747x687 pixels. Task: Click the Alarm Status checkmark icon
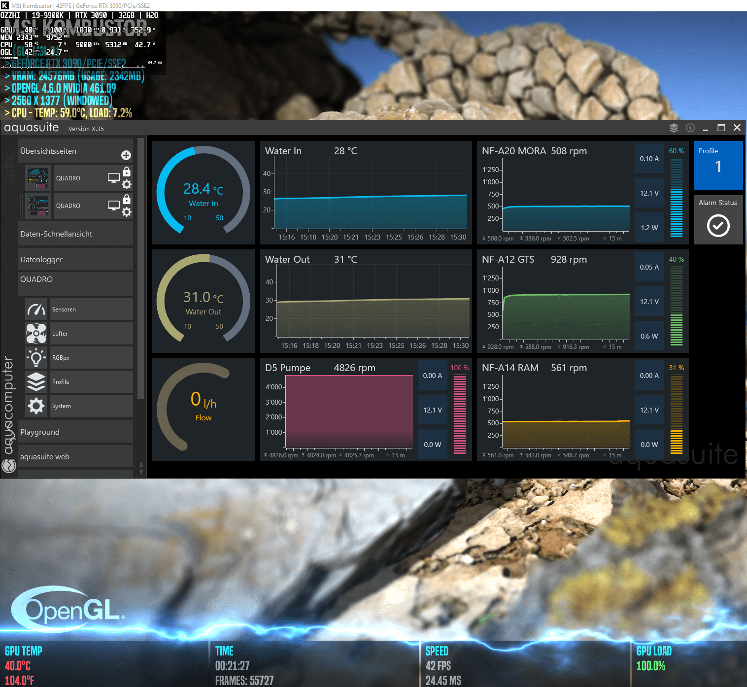pos(718,226)
